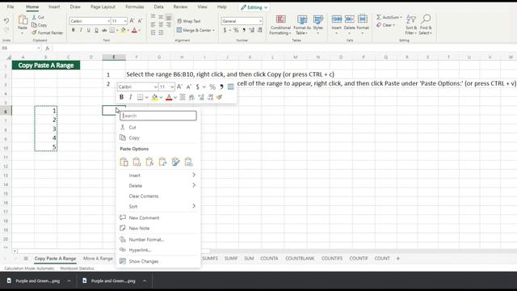Click the center align icon in mini toolbar
Screen dimensions: 517x291
point(183,97)
